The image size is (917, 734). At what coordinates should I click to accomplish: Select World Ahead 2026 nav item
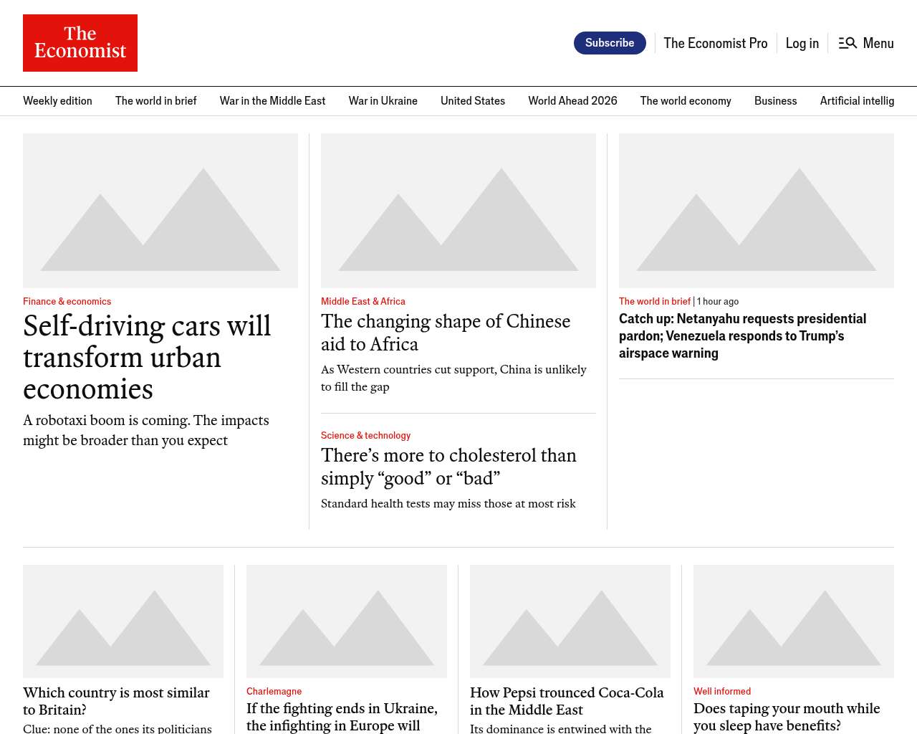(572, 101)
